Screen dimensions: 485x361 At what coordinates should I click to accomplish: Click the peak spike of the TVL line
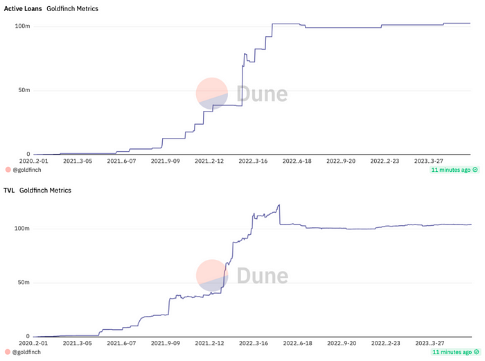click(x=279, y=205)
